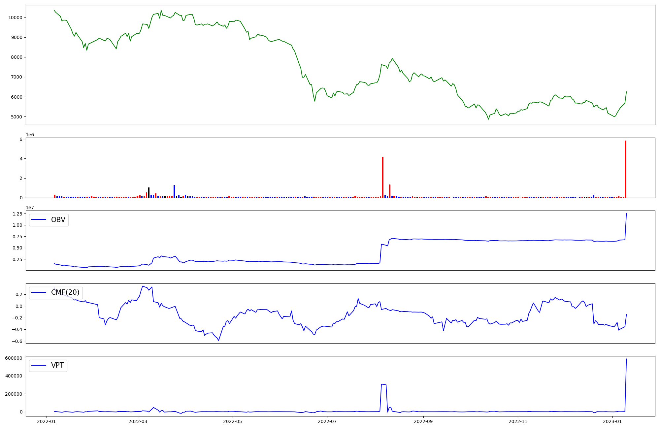This screenshot has width=660, height=429.
Task: Click the 2022-01 x-axis date label
Action: click(x=46, y=421)
